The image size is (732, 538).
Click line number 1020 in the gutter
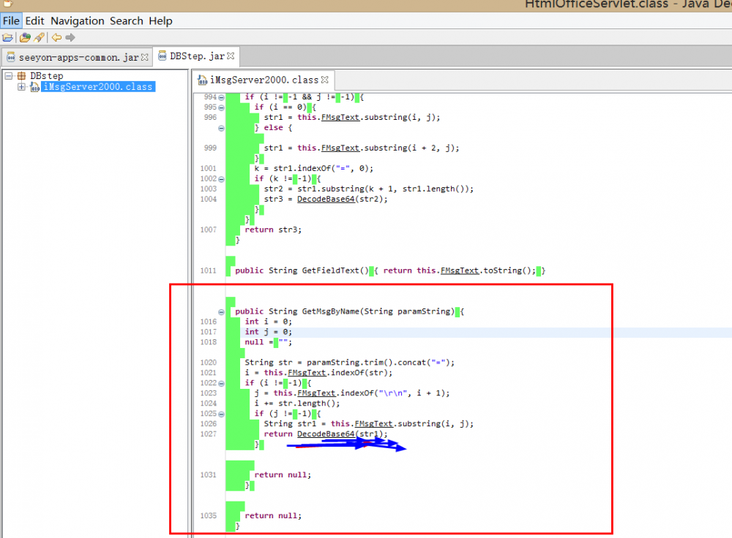point(208,363)
